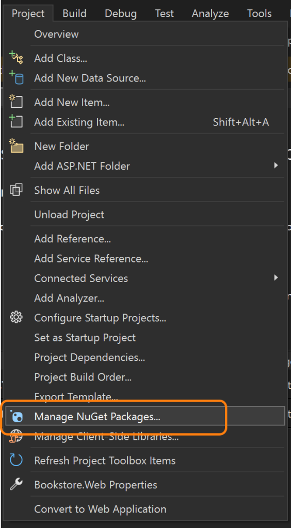Select Add New Data Source... entry
The image size is (291, 528).
coord(145,78)
